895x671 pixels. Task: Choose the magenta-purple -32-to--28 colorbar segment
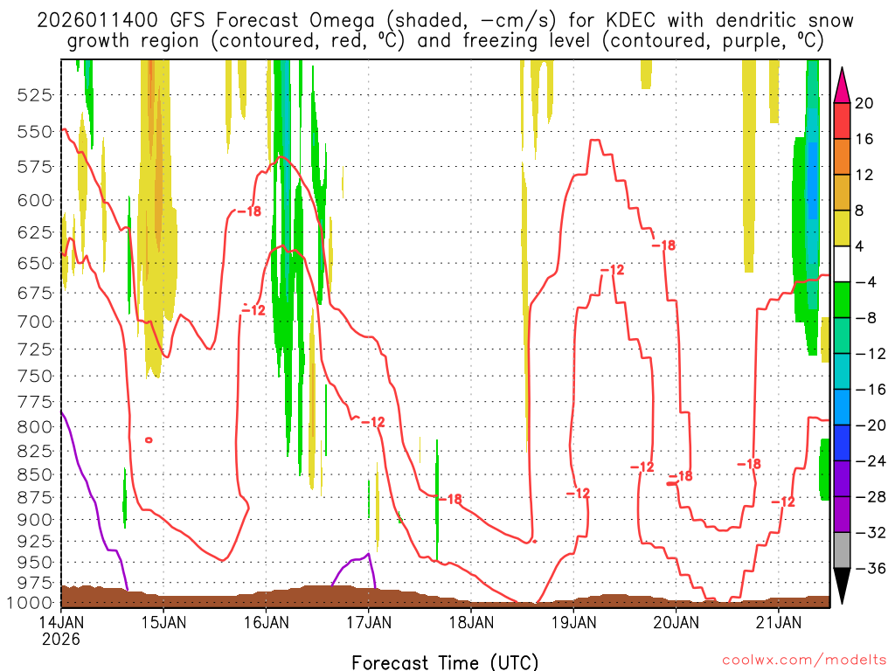pyautogui.click(x=842, y=515)
